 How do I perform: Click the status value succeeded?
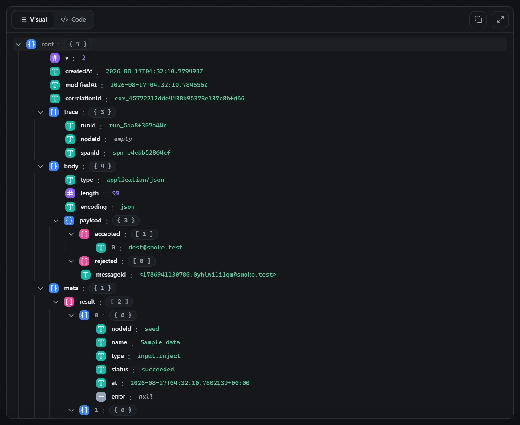point(158,370)
